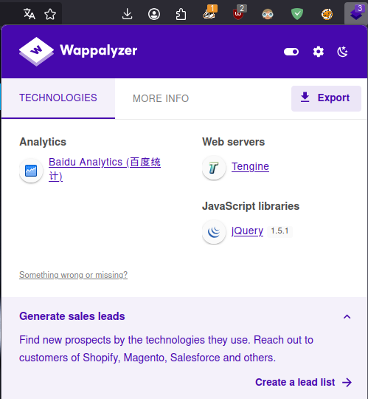368x399 pixels.
Task: Open browser extensions puzzle icon
Action: (x=181, y=14)
